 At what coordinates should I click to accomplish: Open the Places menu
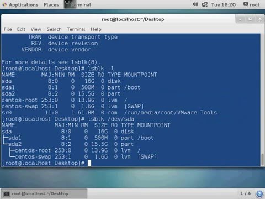point(51,4)
